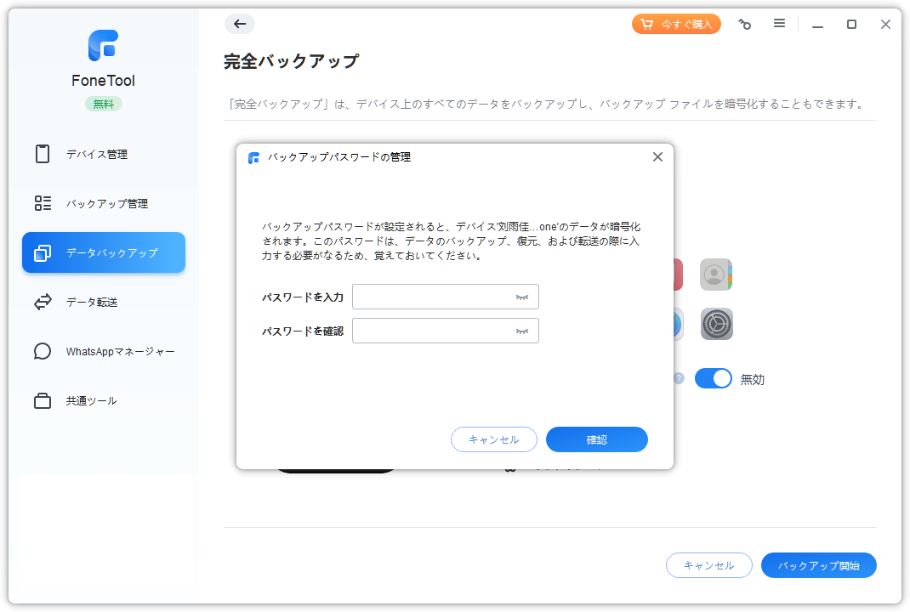Click the Contacts app icon
This screenshot has height=612, width=910.
(x=716, y=275)
